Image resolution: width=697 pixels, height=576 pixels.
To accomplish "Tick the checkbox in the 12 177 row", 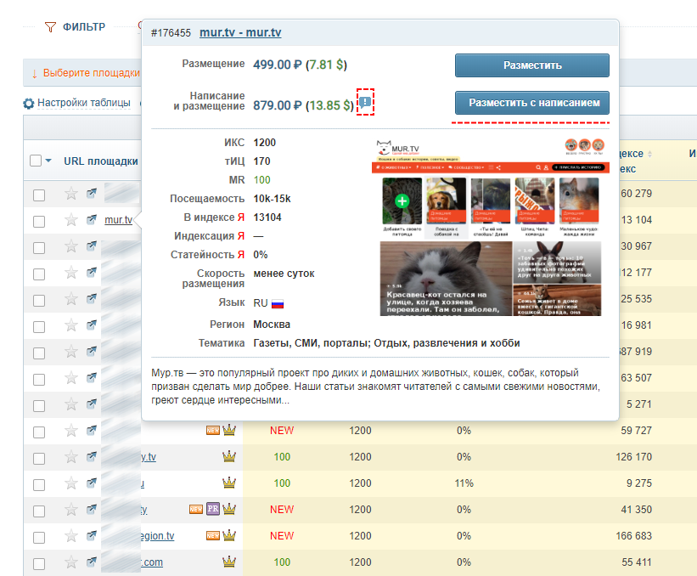I will pos(39,274).
